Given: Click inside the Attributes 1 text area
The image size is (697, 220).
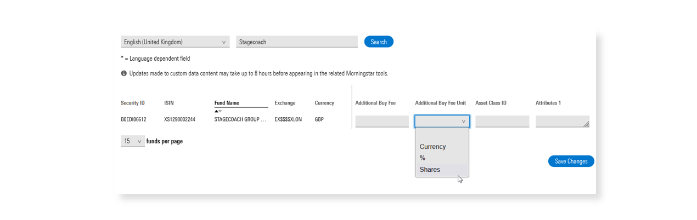Looking at the screenshot, I should [x=560, y=121].
